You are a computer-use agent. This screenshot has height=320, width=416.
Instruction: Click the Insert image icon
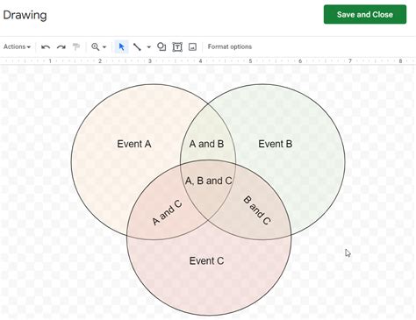pyautogui.click(x=192, y=46)
